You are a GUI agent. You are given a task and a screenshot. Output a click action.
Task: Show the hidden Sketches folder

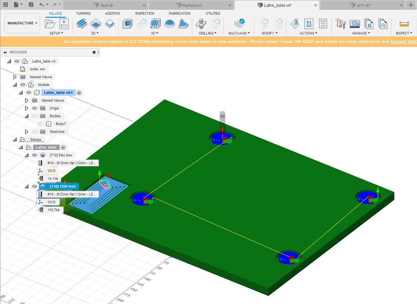coord(35,132)
